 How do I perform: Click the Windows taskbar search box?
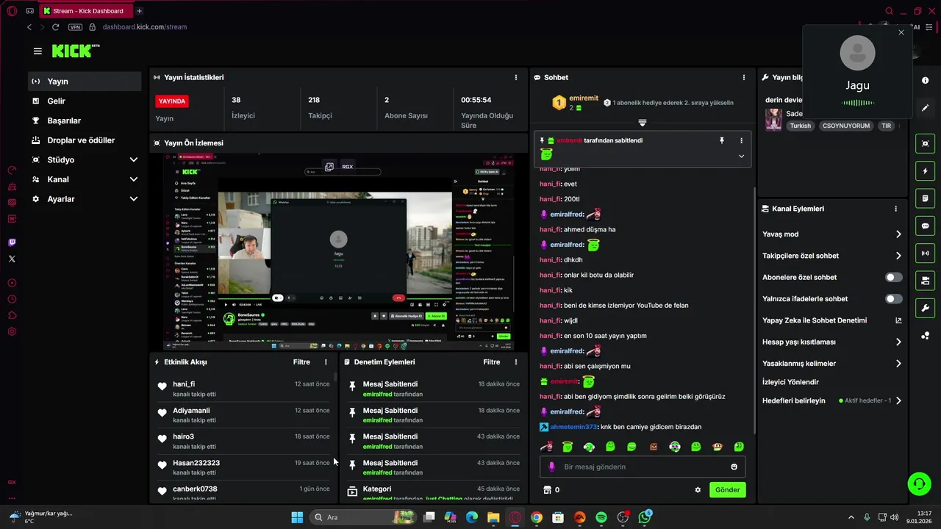[362, 517]
